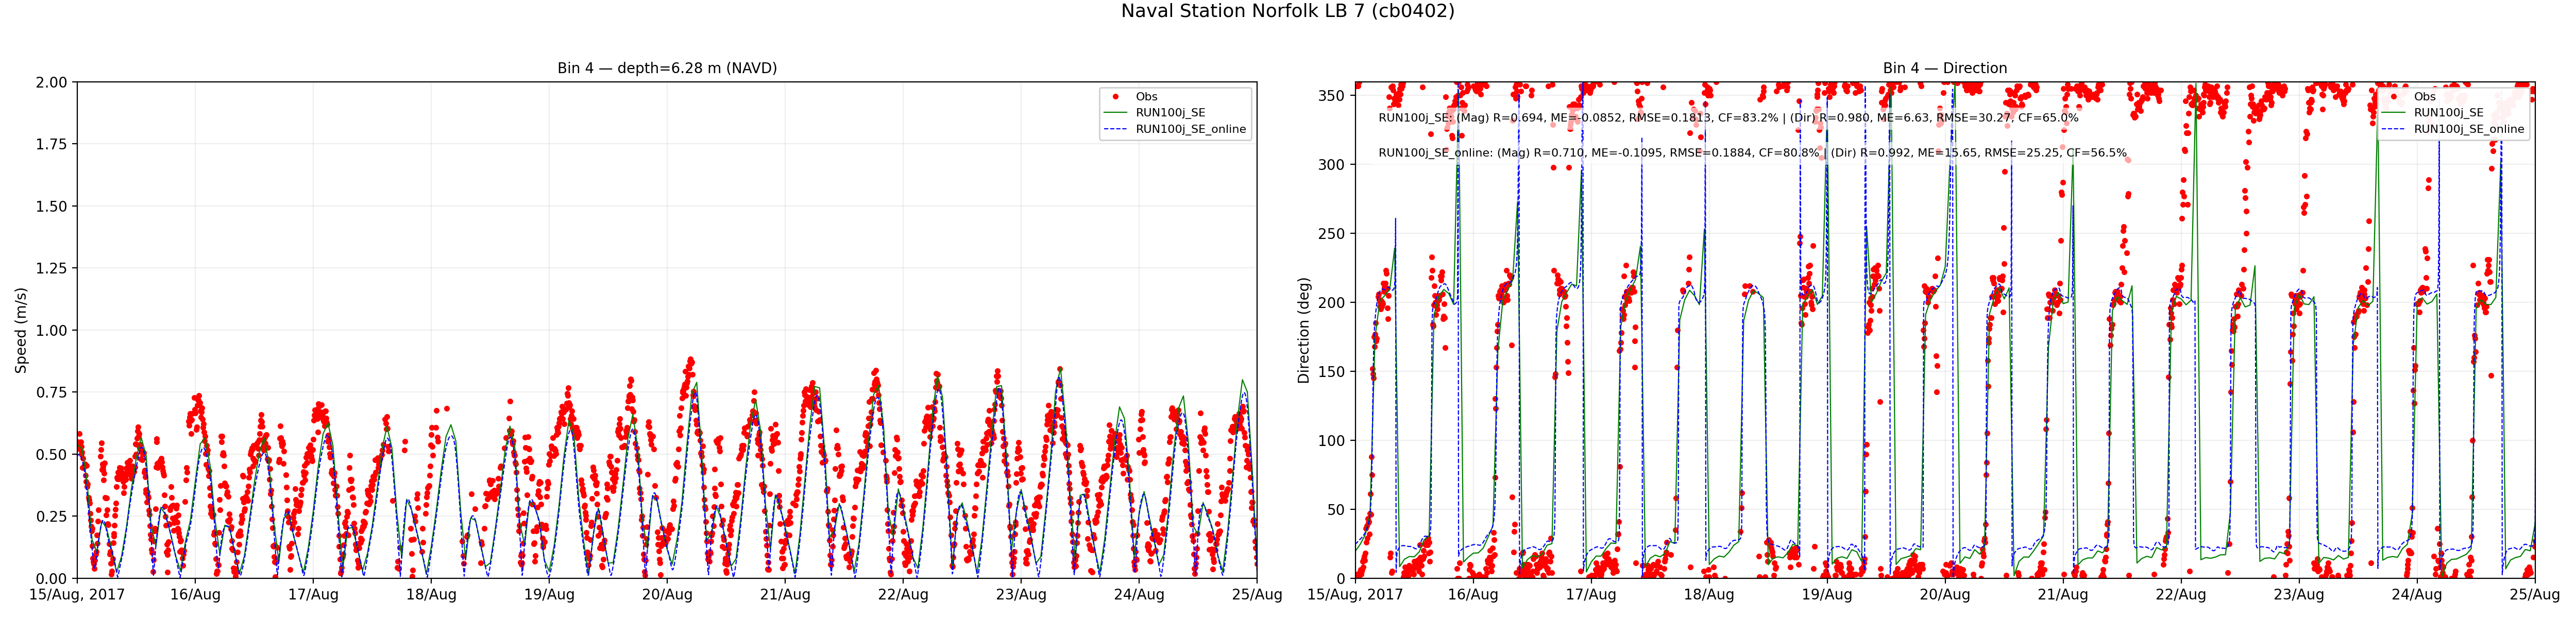Image resolution: width=2576 pixels, height=618 pixels.
Task: Select the "Direction (deg)" y-axis label
Action: [x=1303, y=330]
